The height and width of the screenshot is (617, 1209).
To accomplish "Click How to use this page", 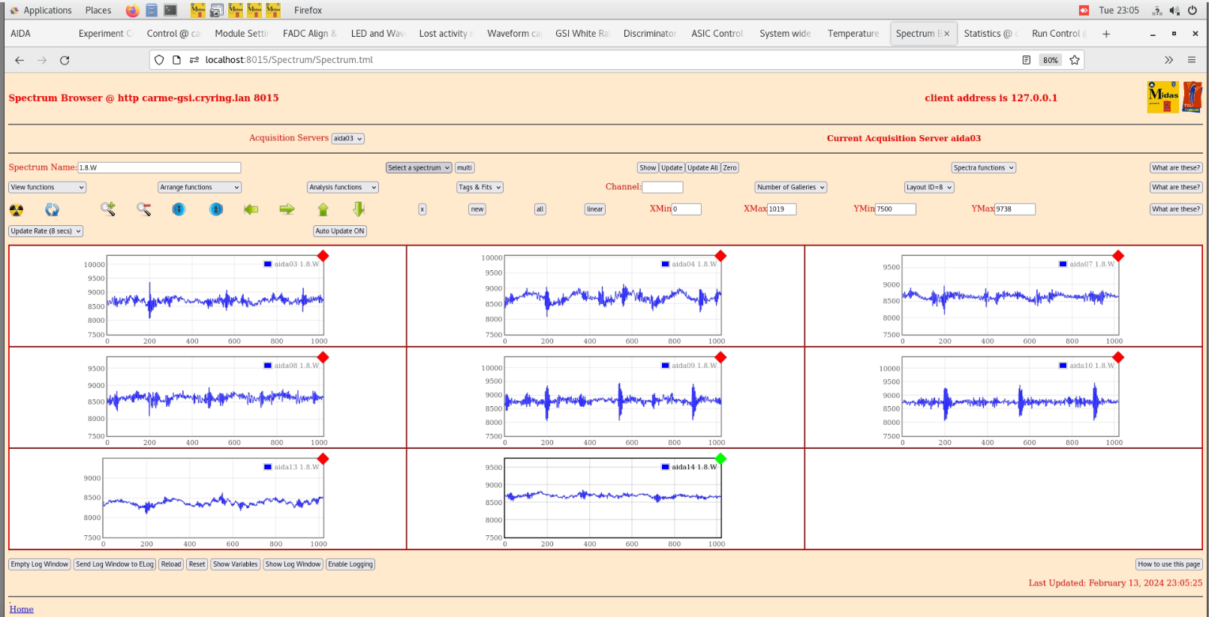I will (x=1169, y=564).
